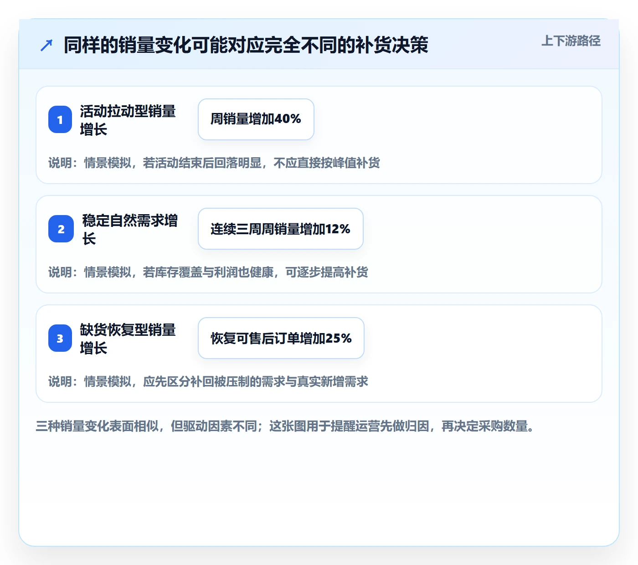Click the diagonal arrow icon beside the title

click(46, 45)
